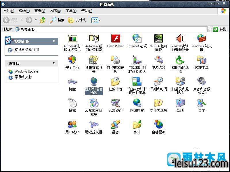Open 帮助和支持 link
The width and height of the screenshot is (230, 172).
coord(23,77)
